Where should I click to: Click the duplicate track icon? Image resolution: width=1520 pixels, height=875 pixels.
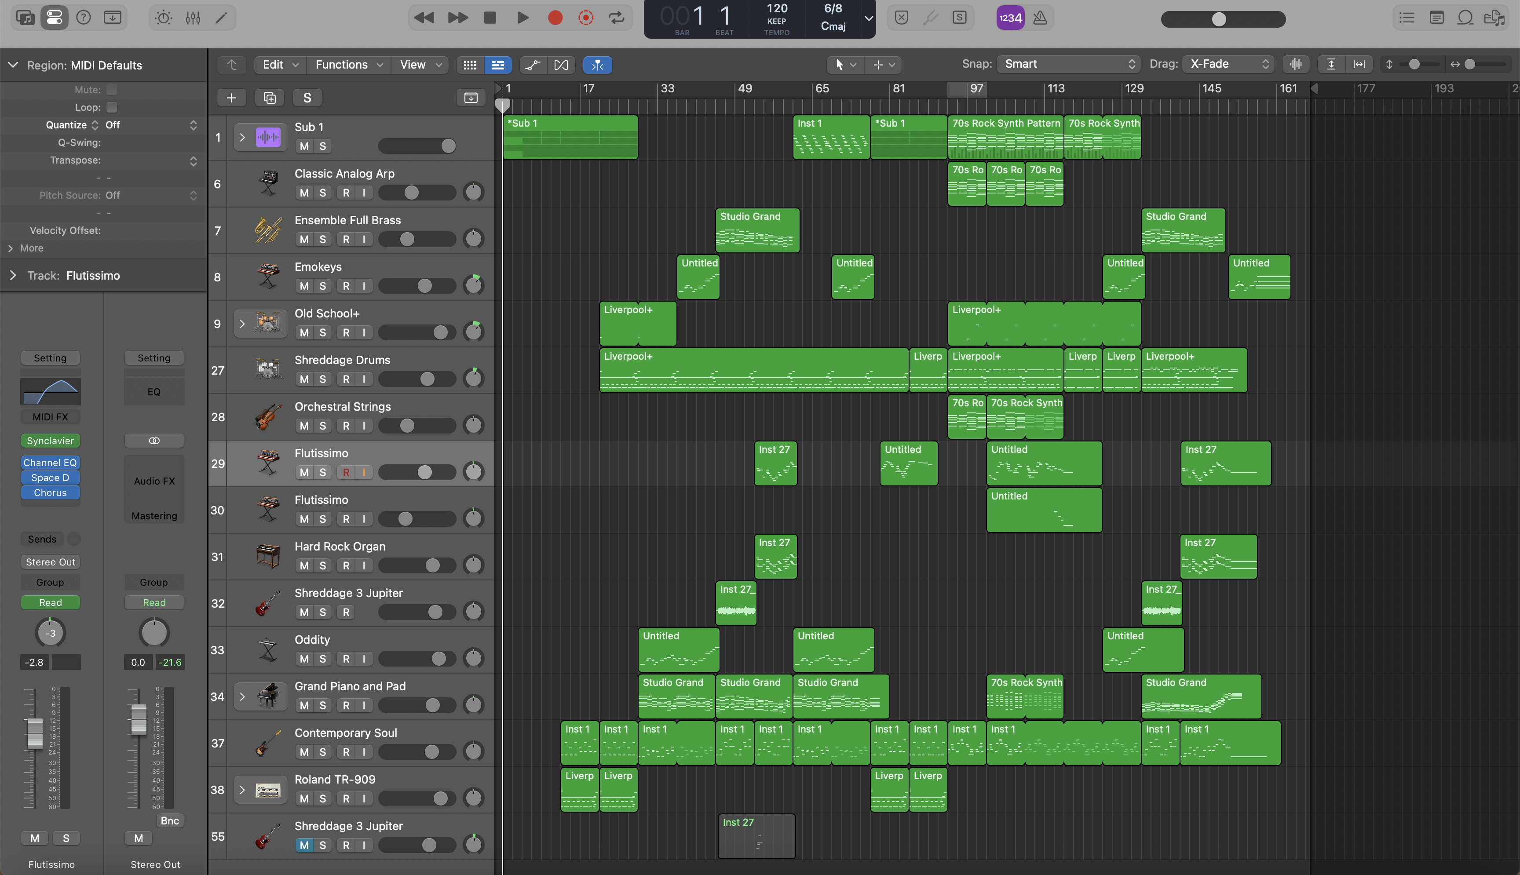click(269, 98)
